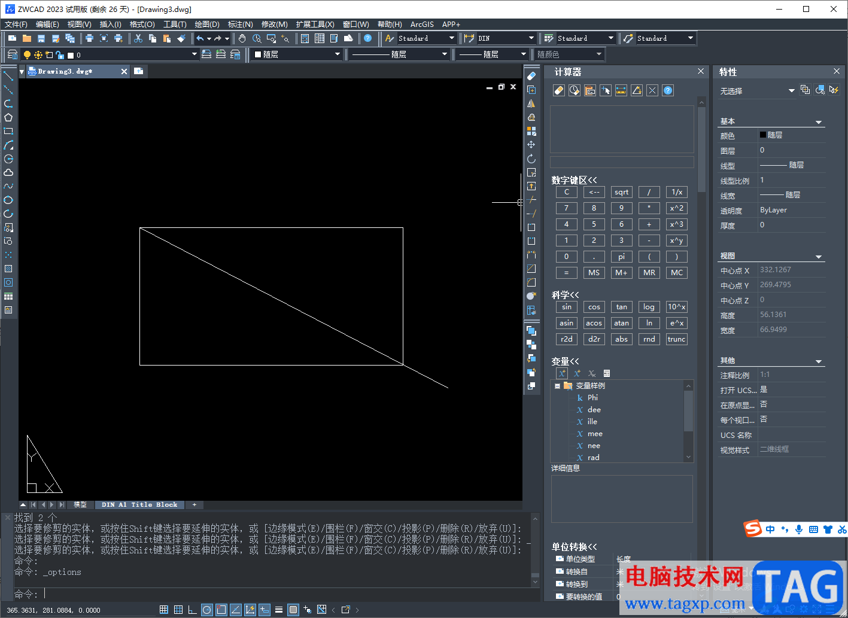
Task: Click the calculator Clear eraser icon
Action: pyautogui.click(x=559, y=90)
